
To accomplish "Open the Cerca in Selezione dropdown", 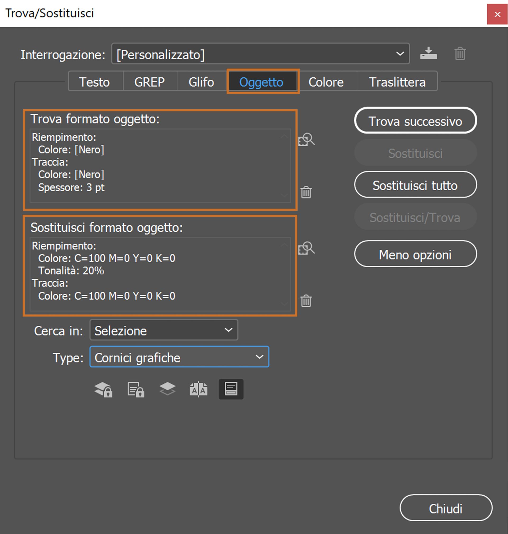I will pos(164,330).
